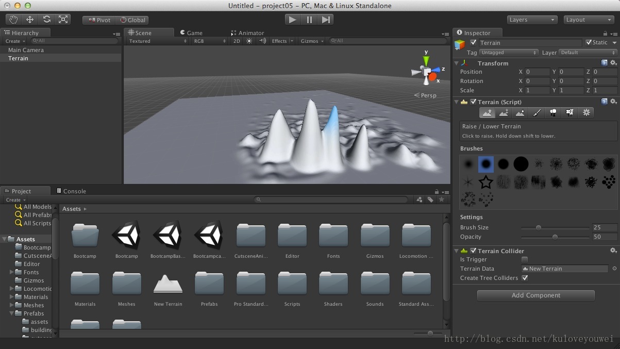620x349 pixels.
Task: Uncheck Create Tree Colliders
Action: coord(525,278)
